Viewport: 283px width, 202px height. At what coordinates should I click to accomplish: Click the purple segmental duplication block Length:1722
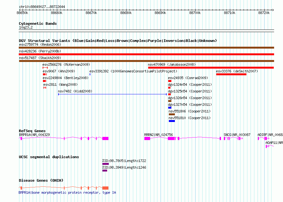(105, 164)
